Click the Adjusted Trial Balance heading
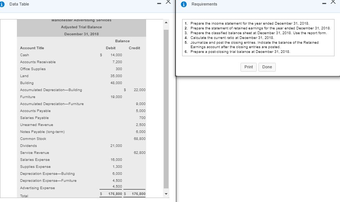Viewport: 340px width, 202px height. tap(81, 27)
